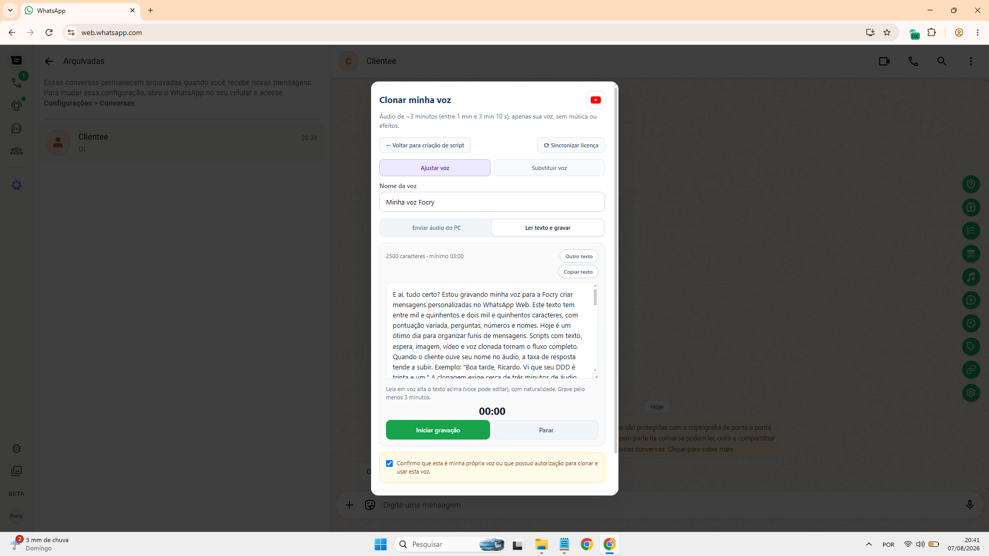Viewport: 989px width, 556px height.
Task: Go back from Arquivadas list
Action: click(x=49, y=61)
